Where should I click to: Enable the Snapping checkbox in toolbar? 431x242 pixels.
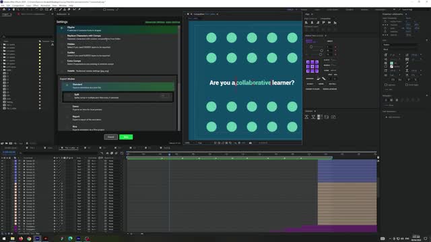(x=104, y=9)
